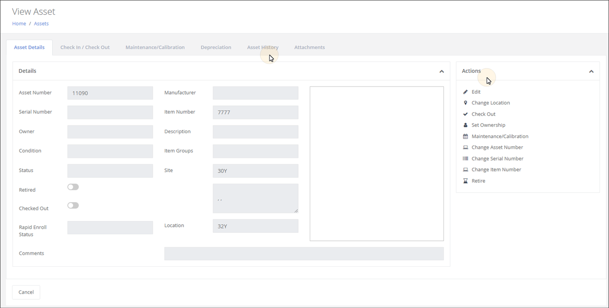609x308 pixels.
Task: Open the Check In / Check Out tab
Action: [85, 47]
